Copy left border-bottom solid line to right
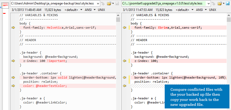Screen dimensions: 231x110 (x=13, y=77)
